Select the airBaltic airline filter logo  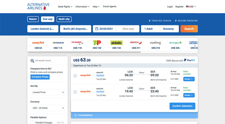116,43
